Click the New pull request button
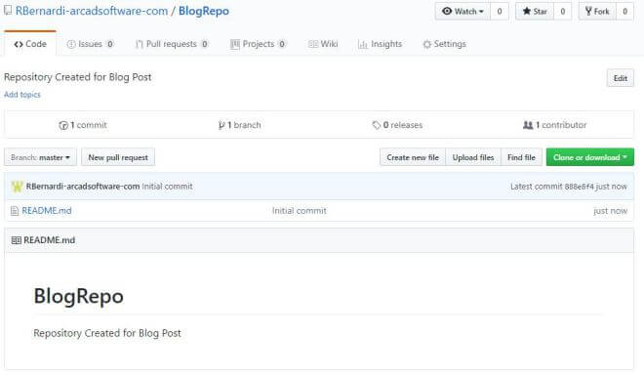Viewport: 644px width, 379px height. (118, 157)
